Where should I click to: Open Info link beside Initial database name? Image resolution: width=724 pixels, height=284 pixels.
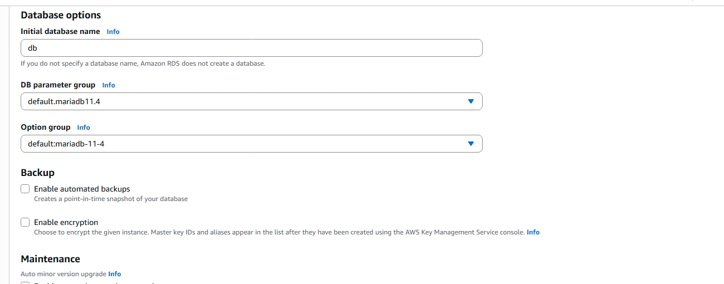113,32
